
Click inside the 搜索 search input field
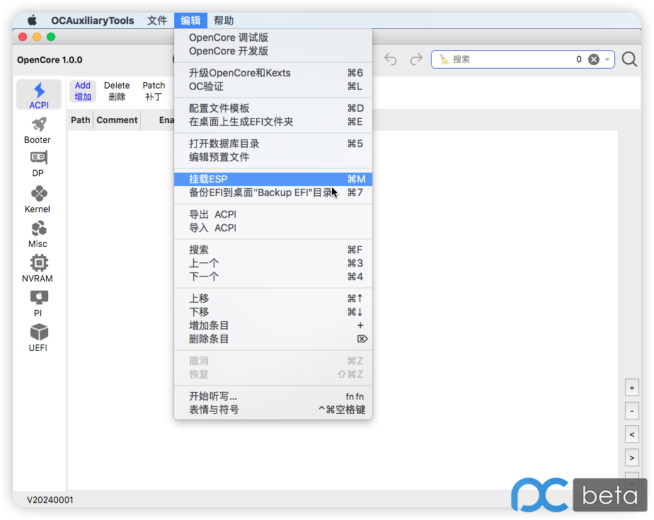[510, 59]
